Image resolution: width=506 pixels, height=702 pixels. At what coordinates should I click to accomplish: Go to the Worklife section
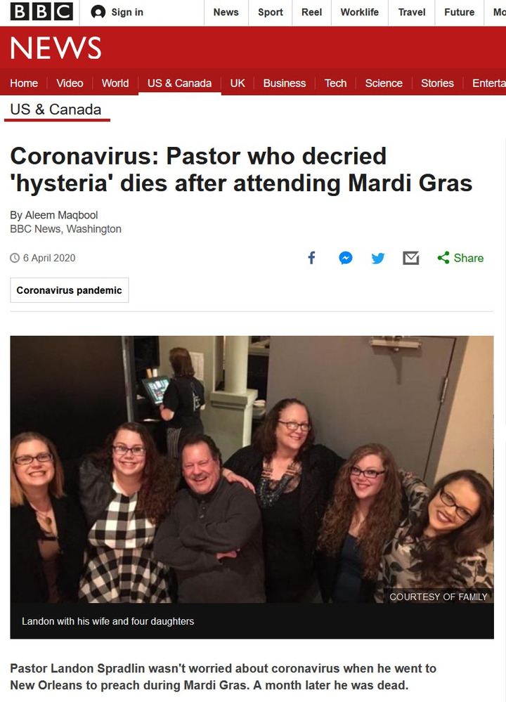359,12
